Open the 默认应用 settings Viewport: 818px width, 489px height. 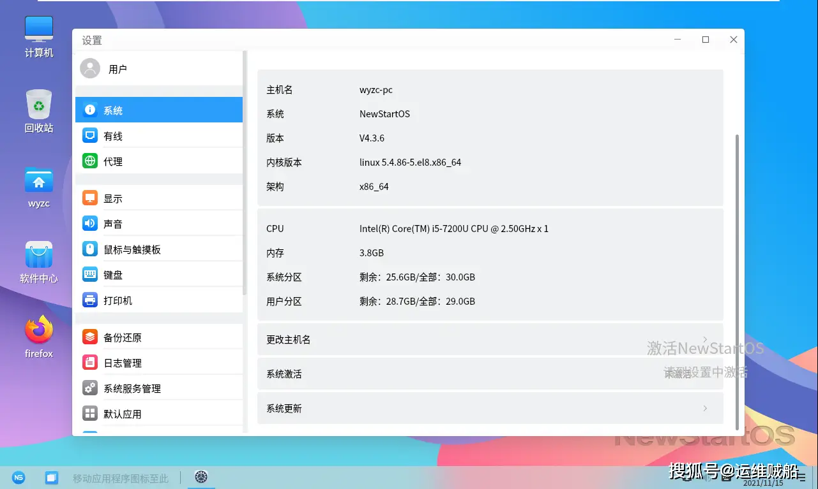pyautogui.click(x=159, y=414)
